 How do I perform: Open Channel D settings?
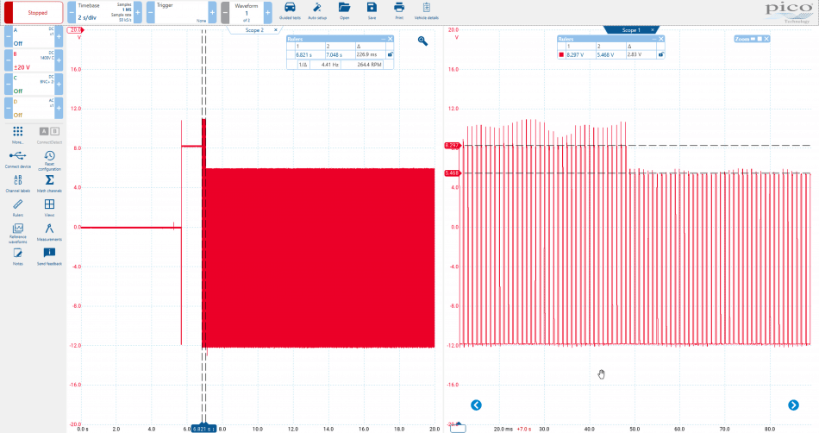click(x=34, y=108)
